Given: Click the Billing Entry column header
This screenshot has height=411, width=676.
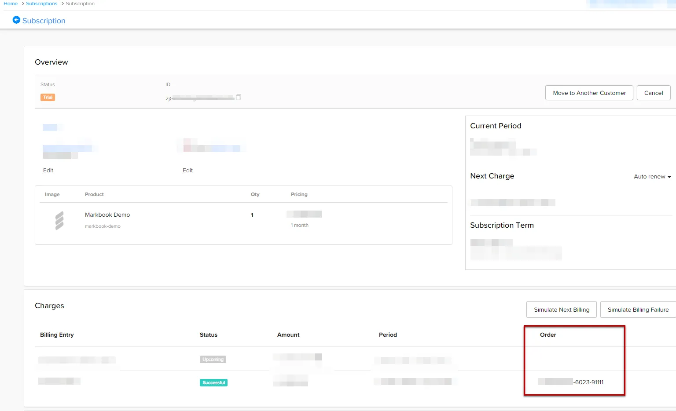Looking at the screenshot, I should point(57,335).
